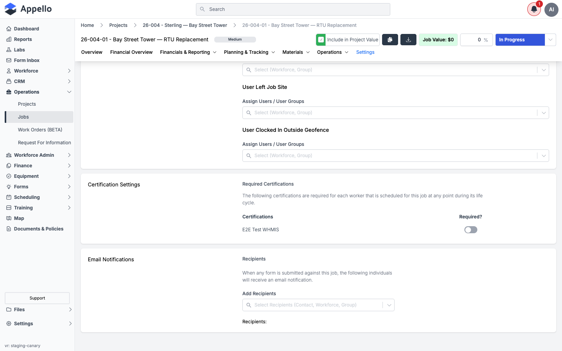
Task: Click the Support button
Action: (37, 298)
